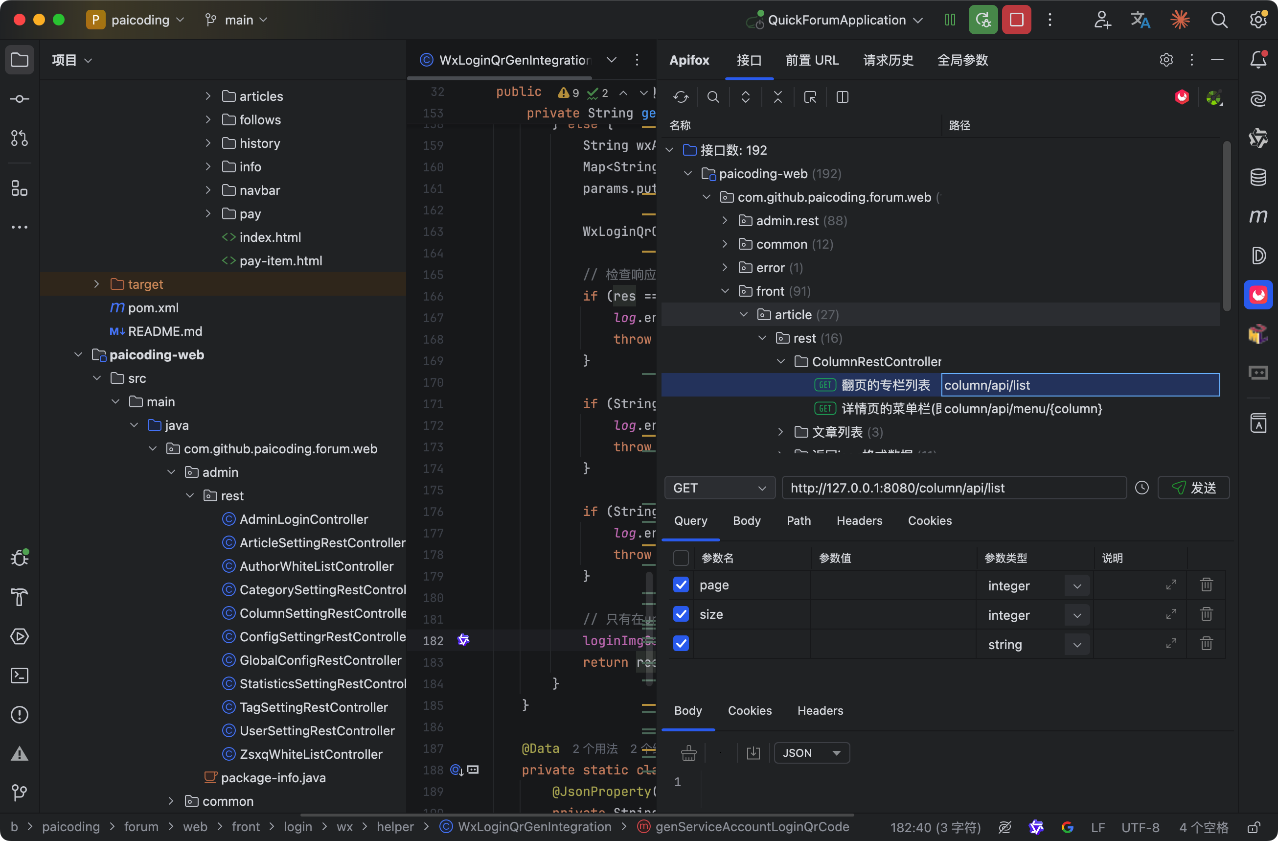Click the request history clock icon
Image resolution: width=1278 pixels, height=841 pixels.
point(1141,488)
